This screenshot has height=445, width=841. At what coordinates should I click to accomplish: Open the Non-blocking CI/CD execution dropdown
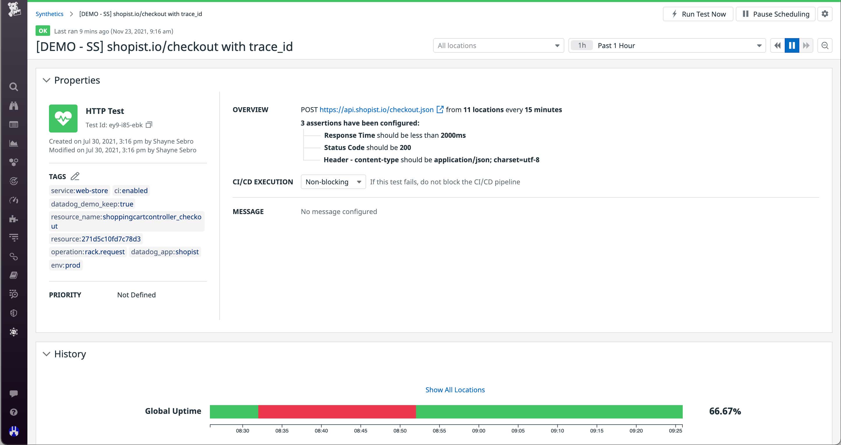(x=333, y=182)
